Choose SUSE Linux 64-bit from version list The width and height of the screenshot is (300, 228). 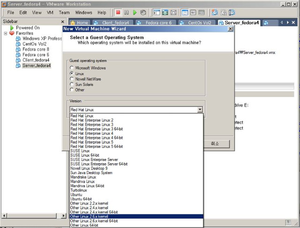click(x=136, y=155)
